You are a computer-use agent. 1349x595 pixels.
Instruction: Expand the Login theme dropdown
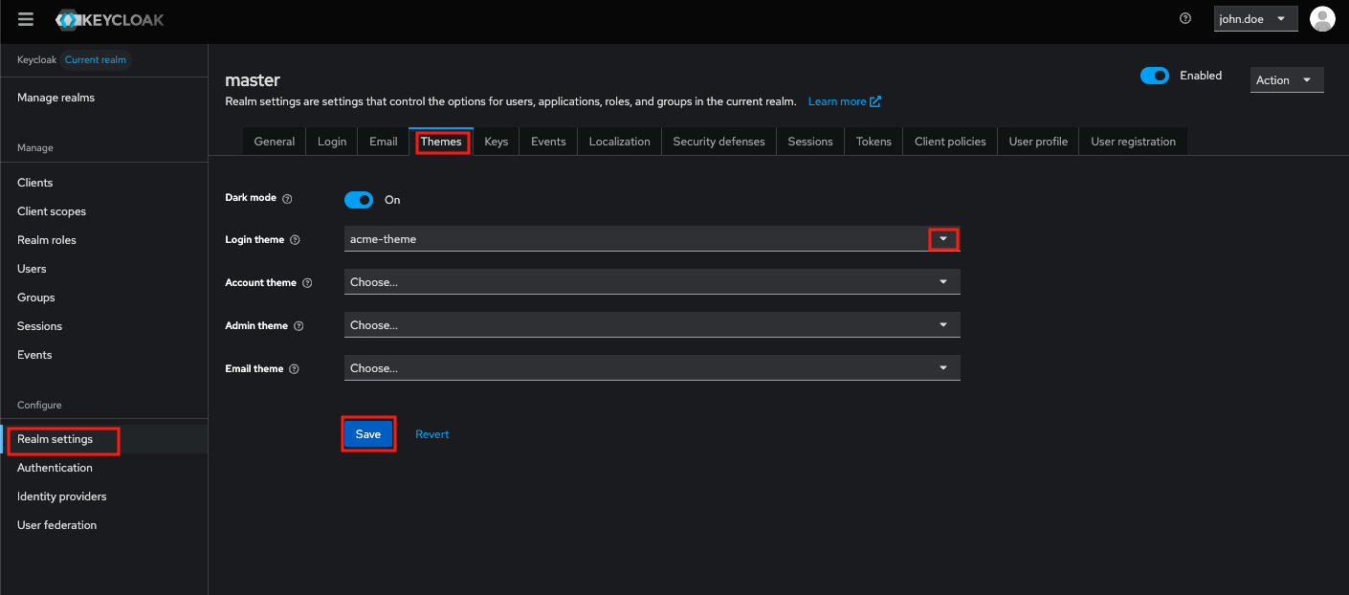tap(943, 239)
